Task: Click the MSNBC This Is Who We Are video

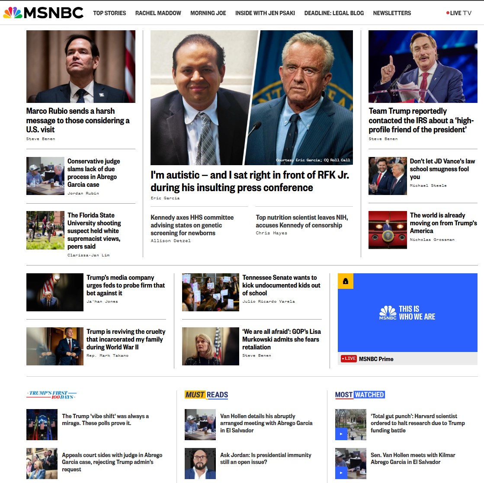Action: pyautogui.click(x=407, y=312)
